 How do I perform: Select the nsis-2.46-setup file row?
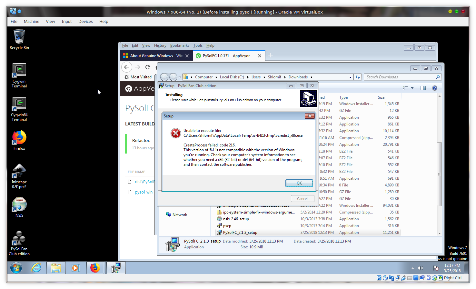coord(308,219)
